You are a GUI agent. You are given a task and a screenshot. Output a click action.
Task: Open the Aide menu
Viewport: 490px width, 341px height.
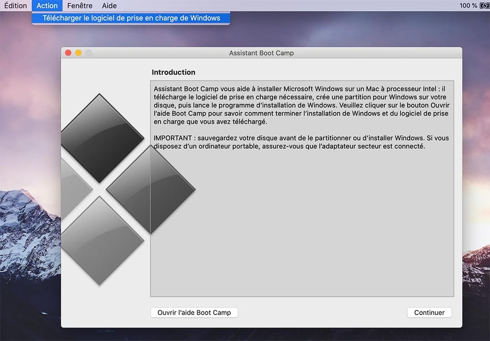coord(109,6)
